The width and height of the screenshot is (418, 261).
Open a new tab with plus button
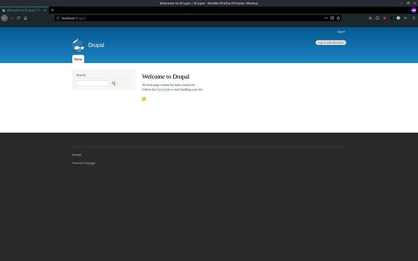pos(52,10)
